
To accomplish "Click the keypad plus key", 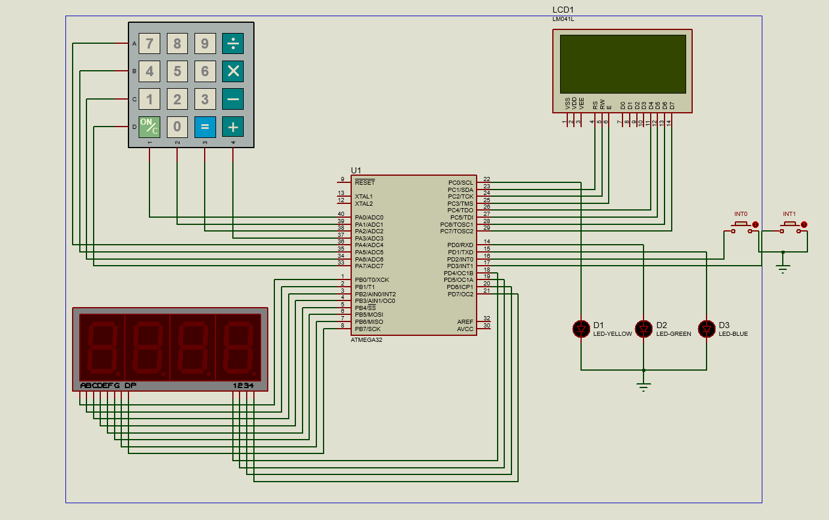I will (233, 127).
